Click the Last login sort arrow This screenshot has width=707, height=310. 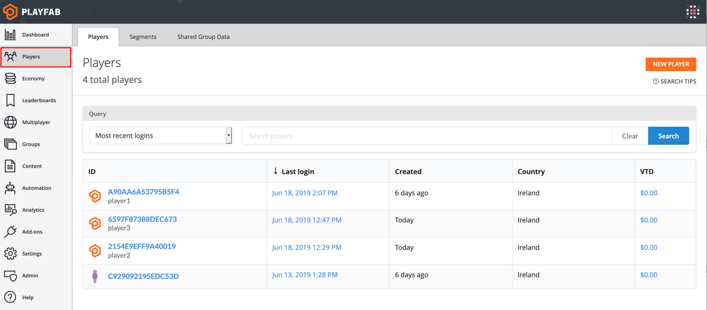click(276, 171)
